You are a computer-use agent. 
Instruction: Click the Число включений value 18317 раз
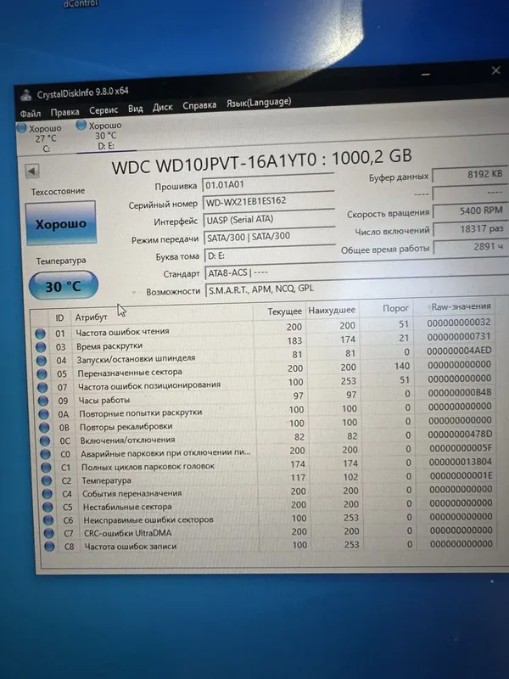(470, 229)
